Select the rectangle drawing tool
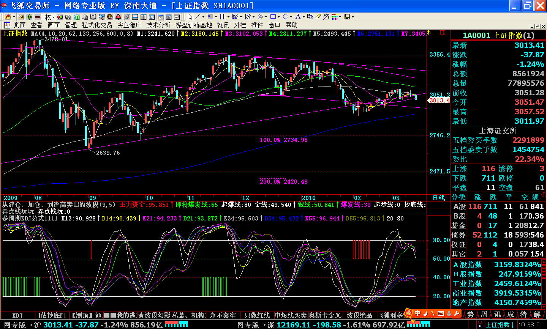 pos(273,17)
